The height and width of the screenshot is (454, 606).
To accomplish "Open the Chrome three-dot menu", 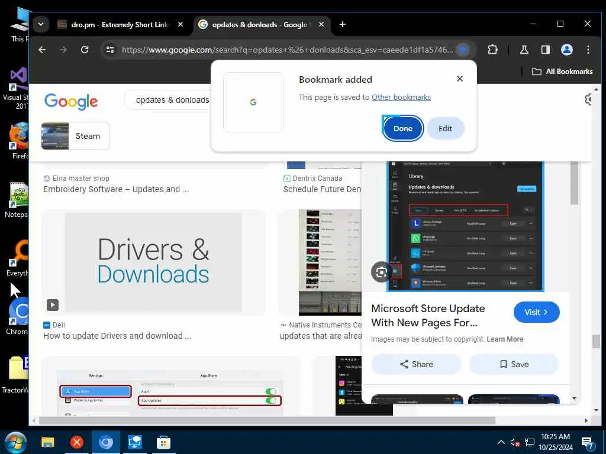I will (588, 50).
